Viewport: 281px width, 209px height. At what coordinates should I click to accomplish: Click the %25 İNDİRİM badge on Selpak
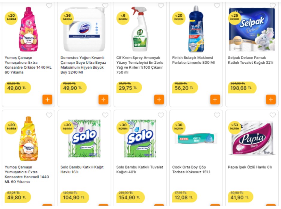[235, 18]
